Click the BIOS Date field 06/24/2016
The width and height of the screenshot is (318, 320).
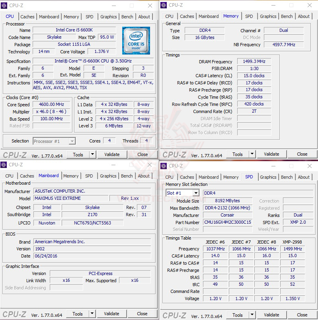pos(92,256)
